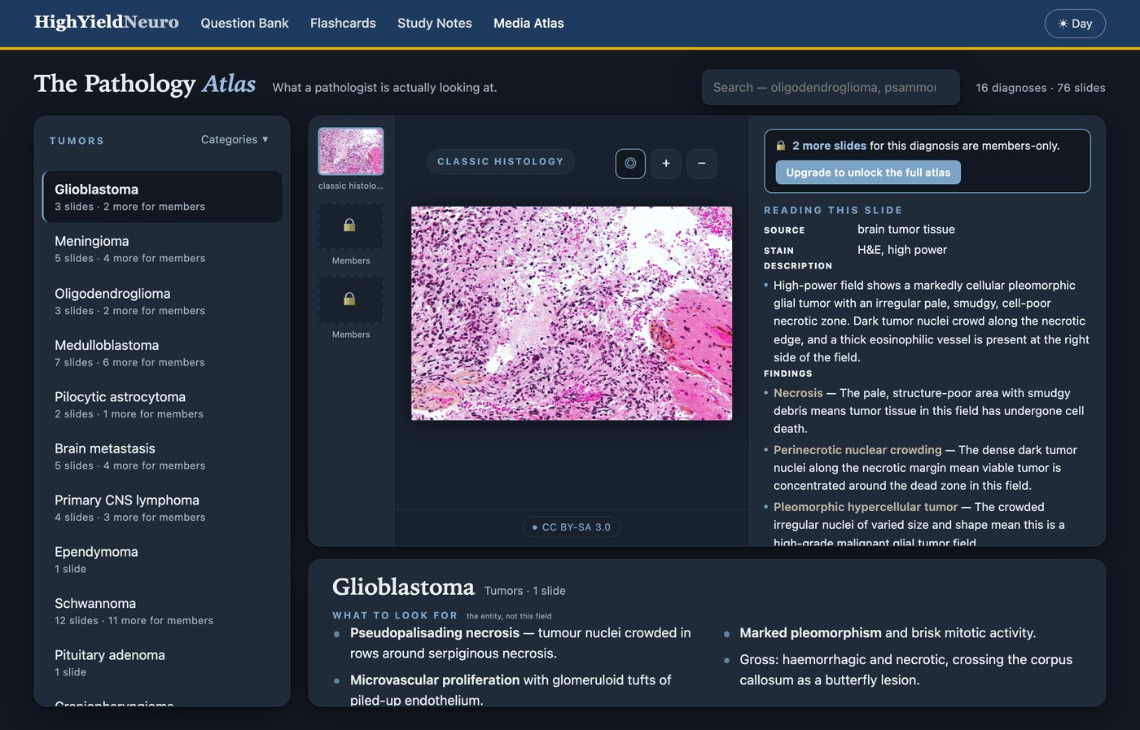Open Pituitary adenoma entry
This screenshot has width=1140, height=730.
[162, 663]
